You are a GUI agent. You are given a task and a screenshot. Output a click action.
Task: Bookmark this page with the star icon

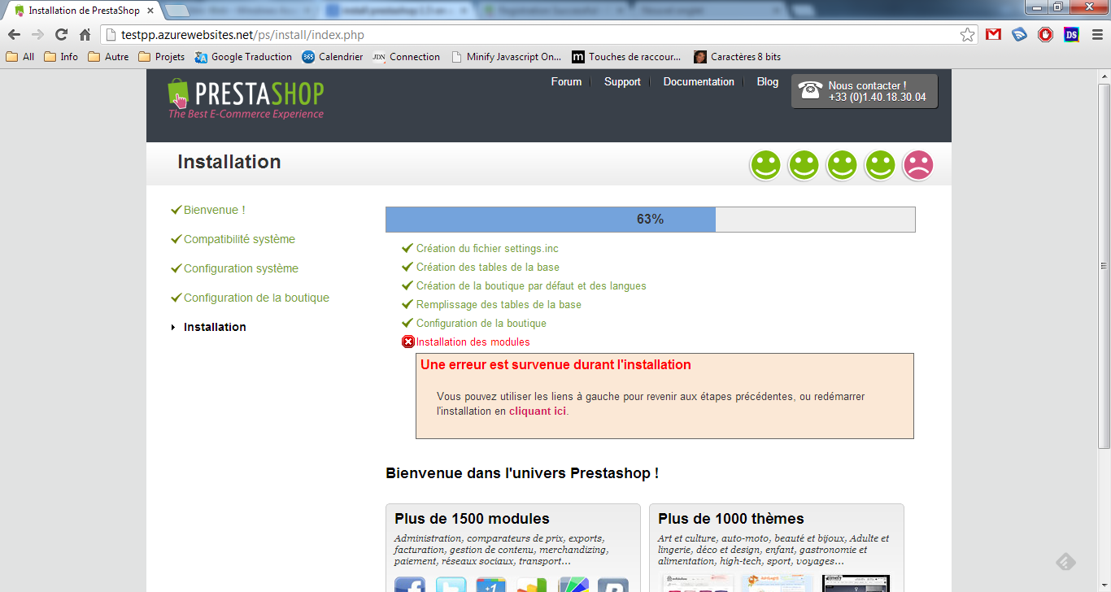pos(967,35)
